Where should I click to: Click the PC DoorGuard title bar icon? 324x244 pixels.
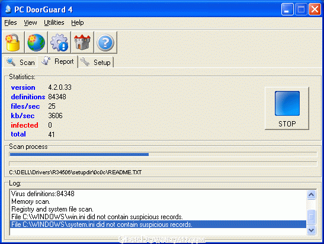[x=8, y=9]
